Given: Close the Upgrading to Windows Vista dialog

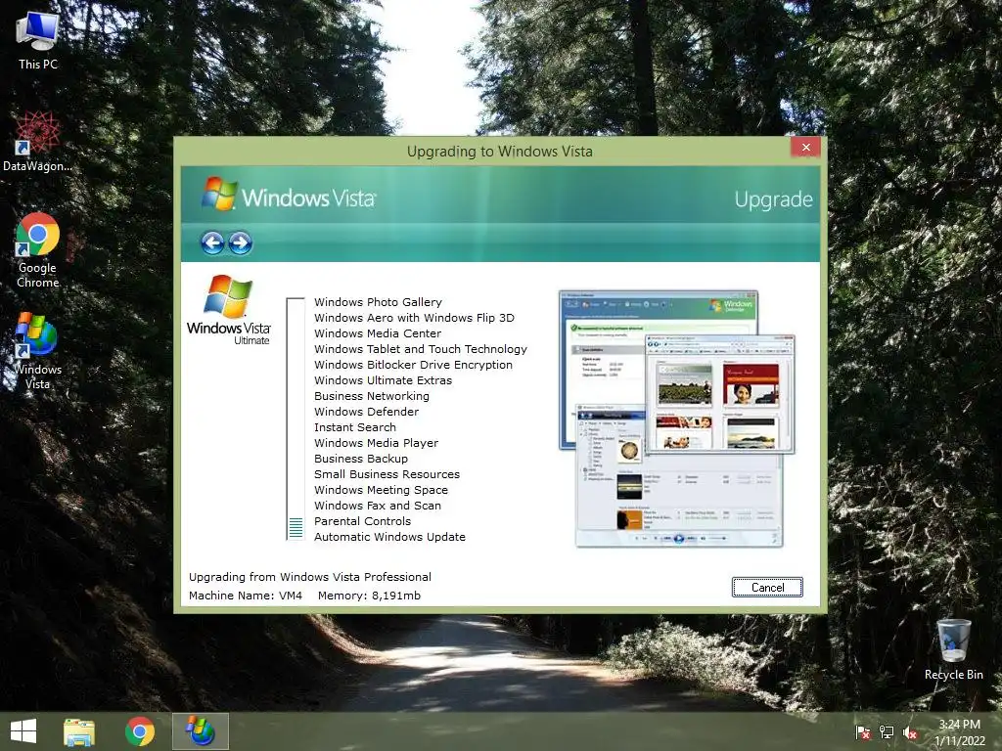Looking at the screenshot, I should 806,148.
